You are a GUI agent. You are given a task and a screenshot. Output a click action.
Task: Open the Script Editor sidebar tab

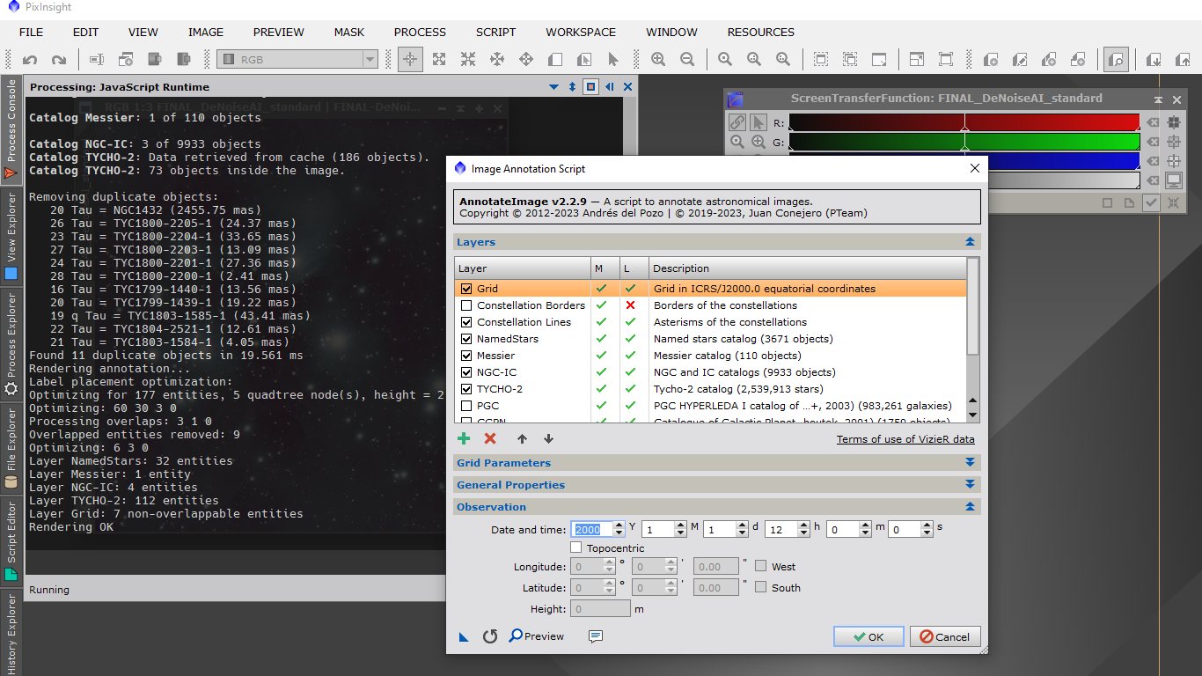pos(11,540)
